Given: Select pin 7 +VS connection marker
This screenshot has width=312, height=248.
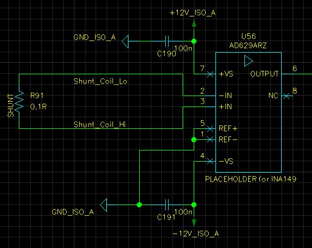Looking at the screenshot, I should click(x=210, y=74).
